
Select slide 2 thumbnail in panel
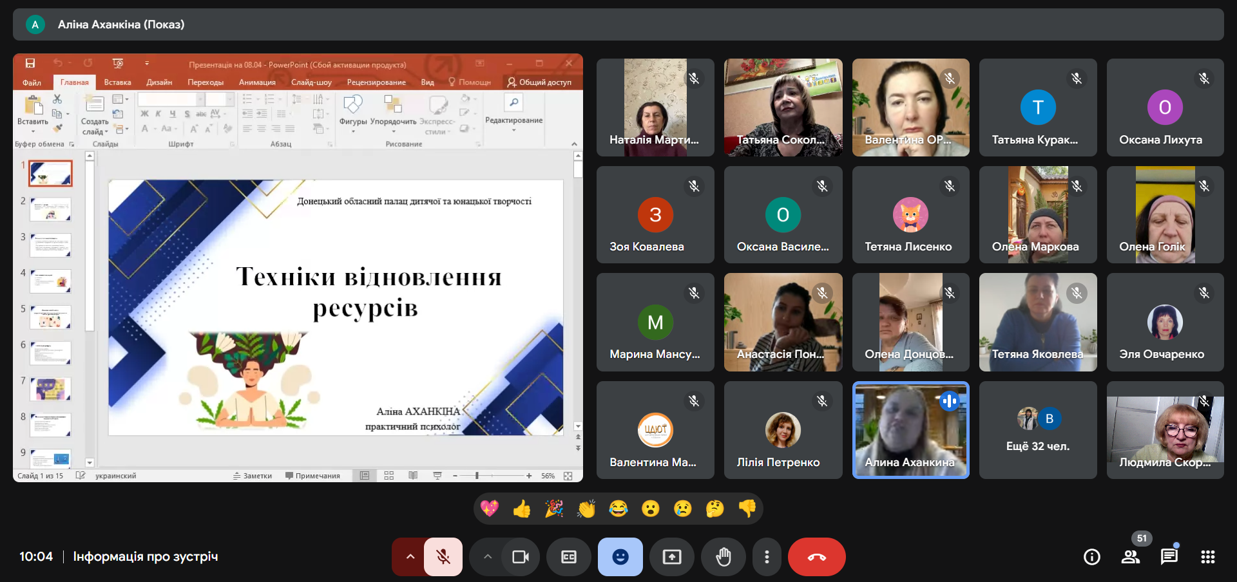(50, 209)
